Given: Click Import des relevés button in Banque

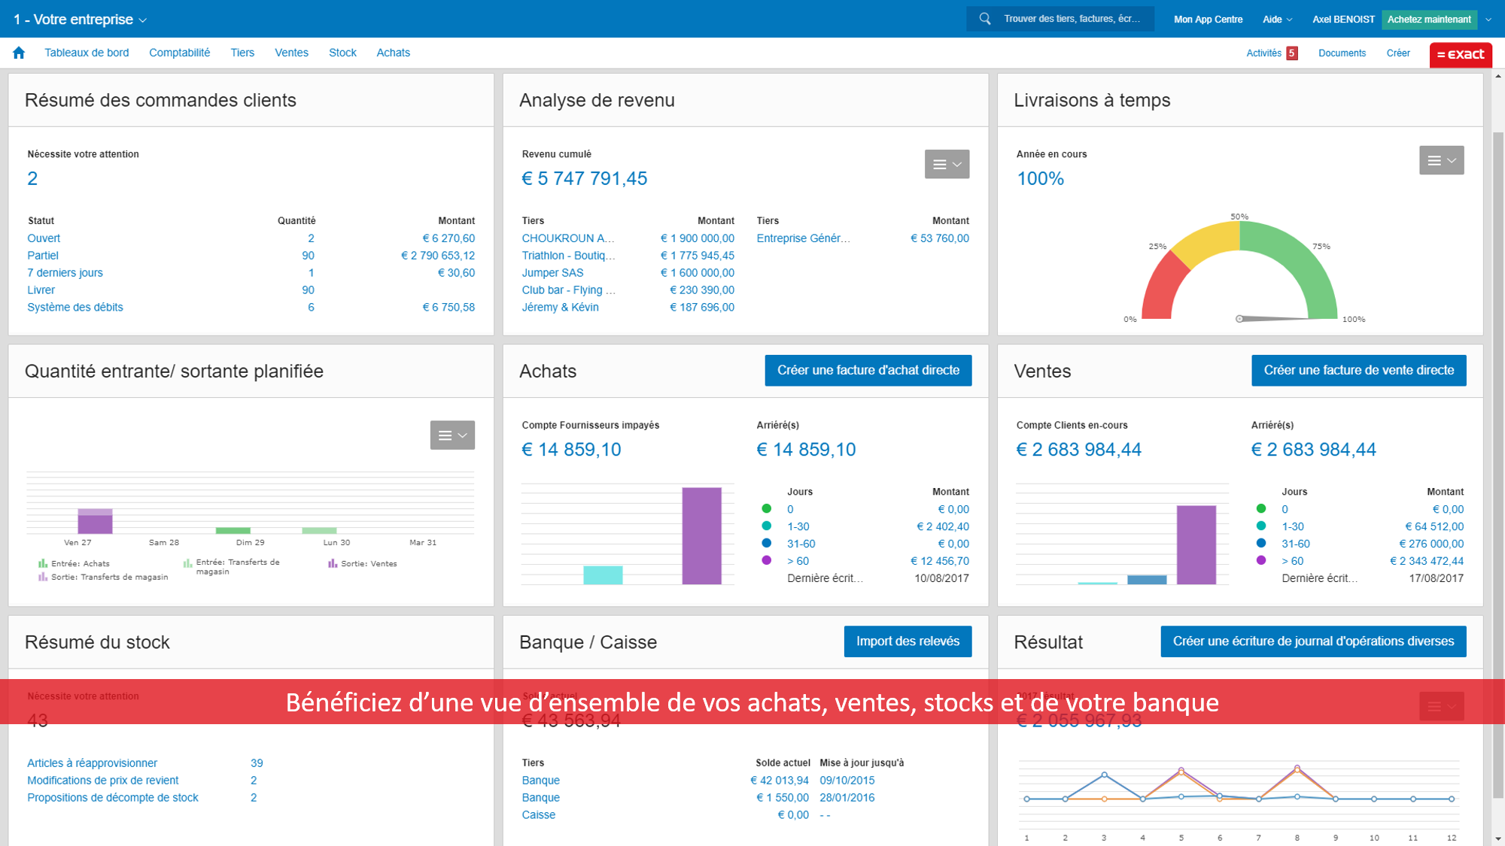Looking at the screenshot, I should pyautogui.click(x=908, y=641).
